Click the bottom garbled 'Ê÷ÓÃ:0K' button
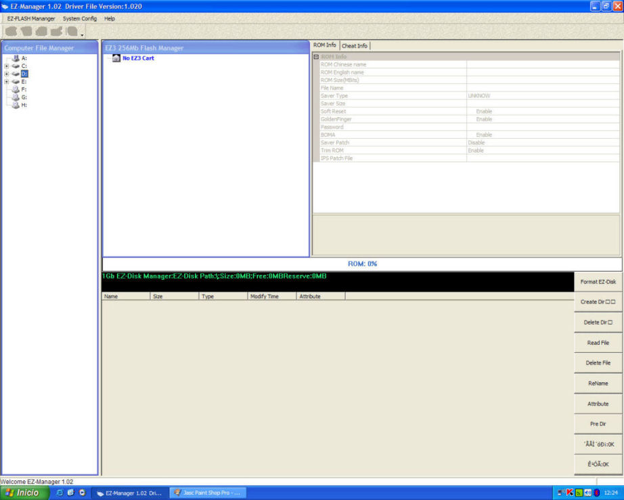This screenshot has width=624, height=500. tap(598, 464)
